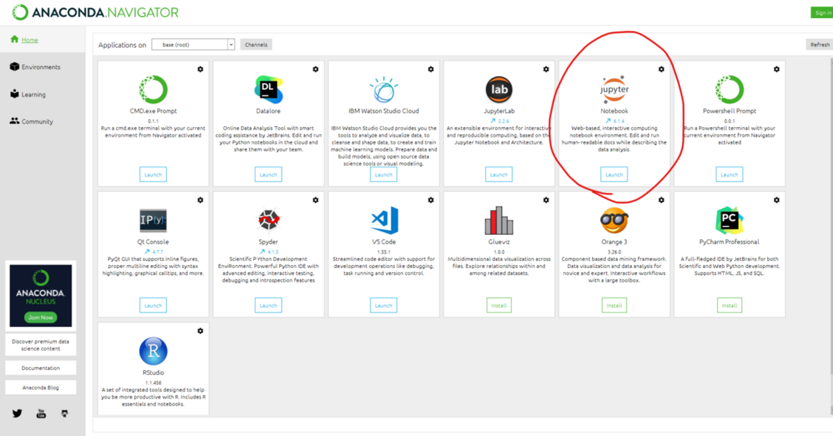Click the RStudio application icon
833x436 pixels.
(x=153, y=351)
